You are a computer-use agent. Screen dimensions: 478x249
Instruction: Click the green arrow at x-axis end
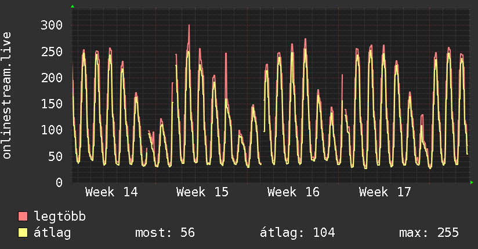[472, 182]
